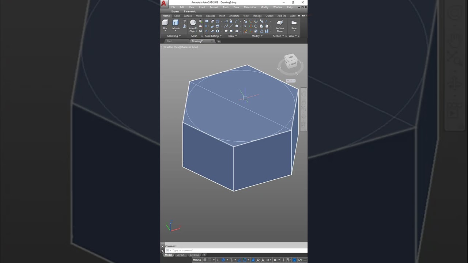Open the File menu
The image size is (468, 263).
[173, 7]
